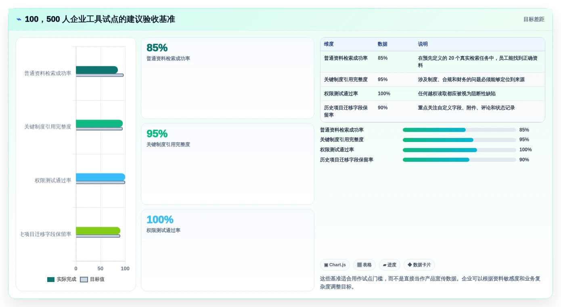Image resolution: width=561 pixels, height=307 pixels.
Task: Click the x-axis tick label 100
Action: (x=125, y=269)
